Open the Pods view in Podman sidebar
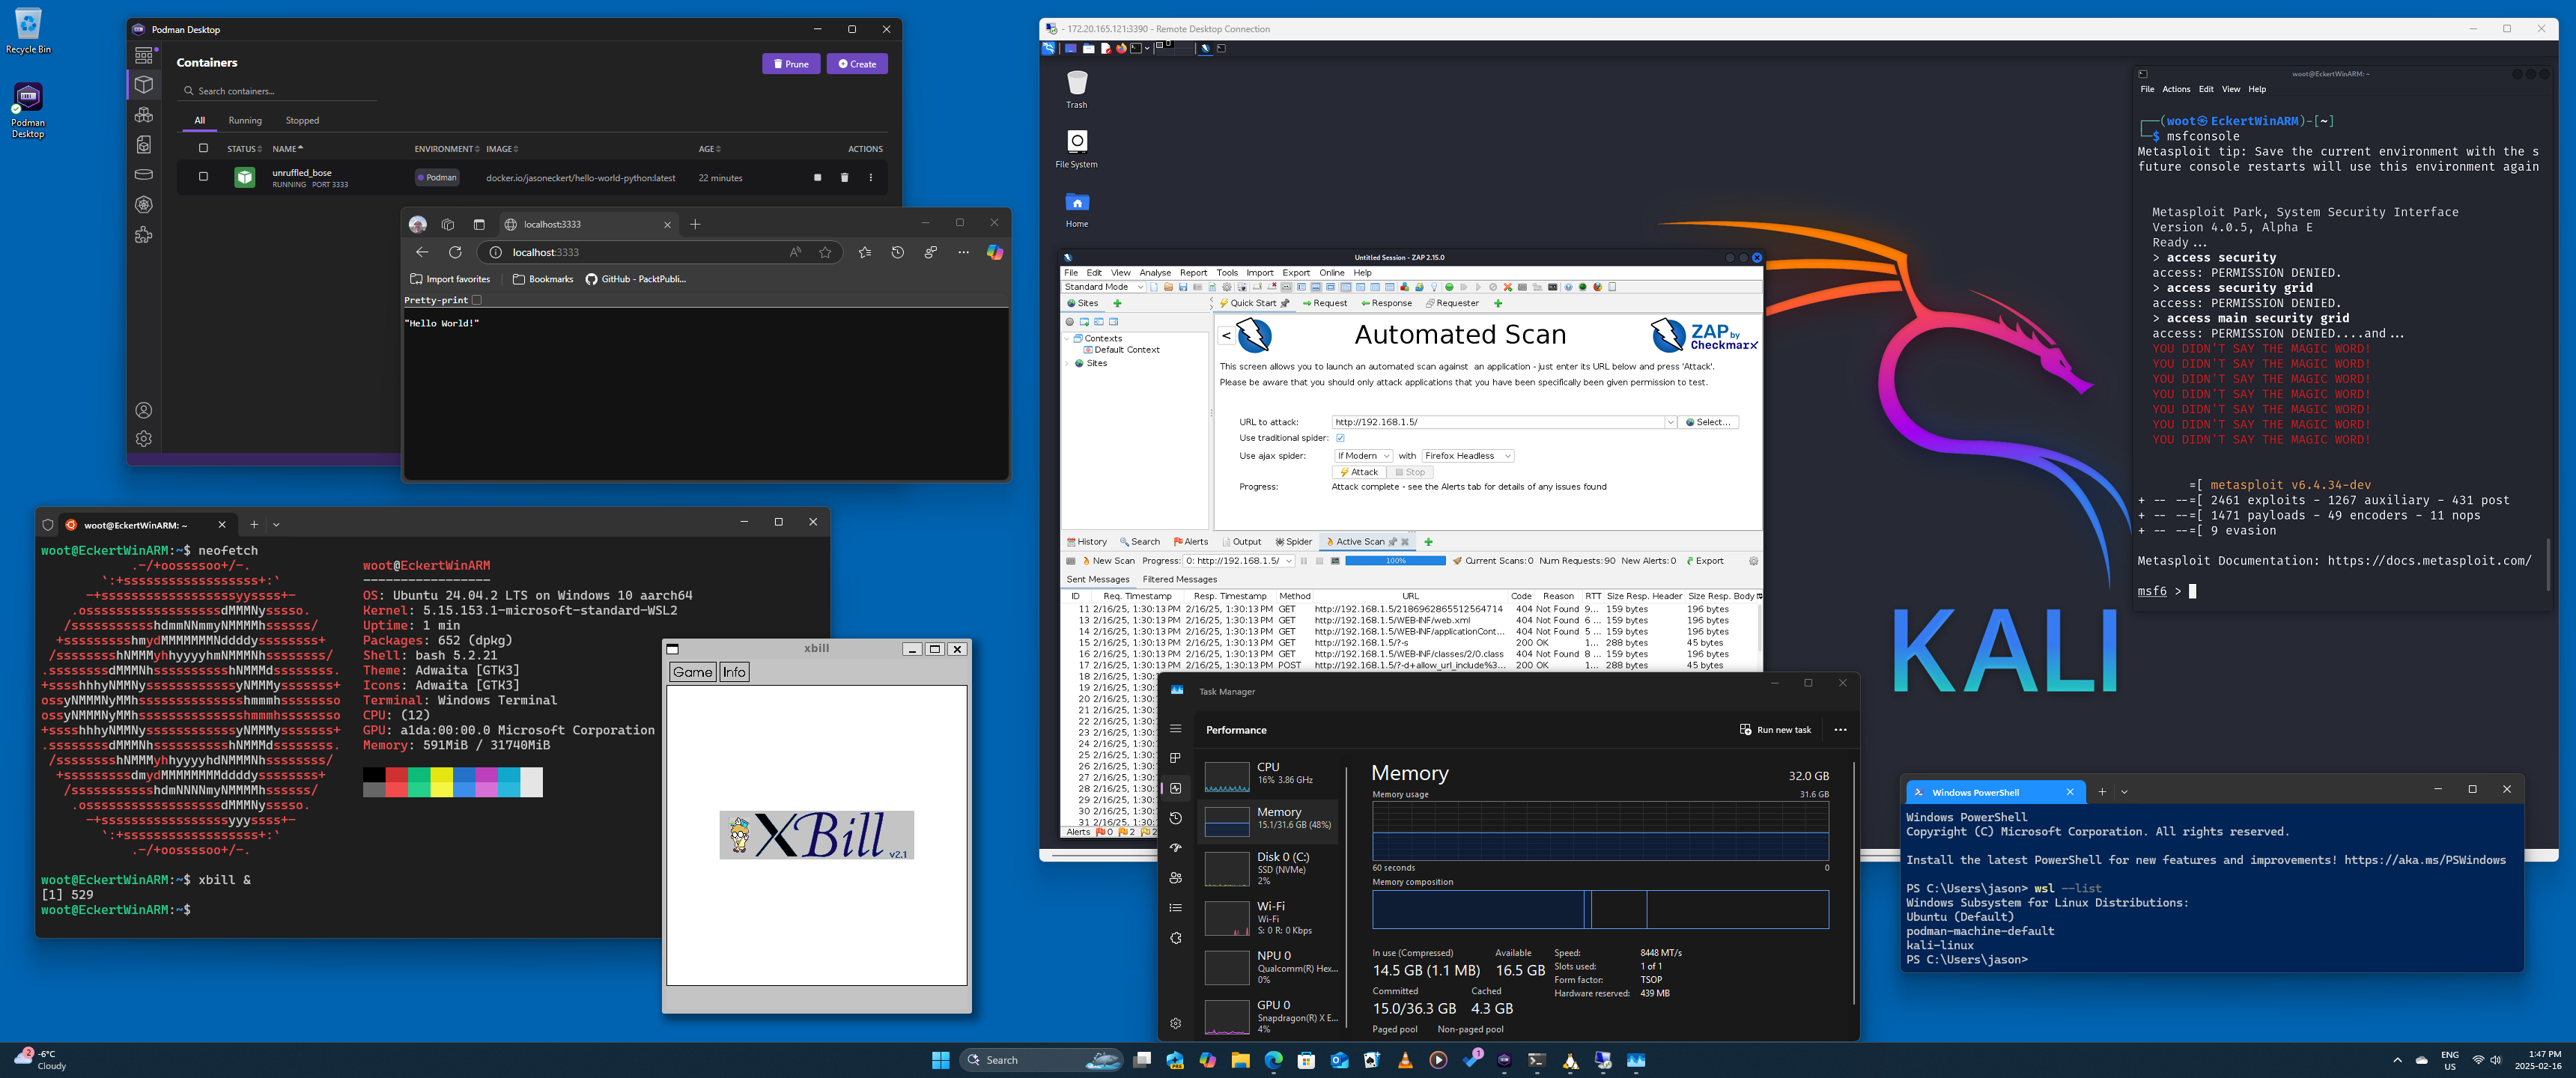Viewport: 2576px width, 1078px height. click(x=144, y=115)
